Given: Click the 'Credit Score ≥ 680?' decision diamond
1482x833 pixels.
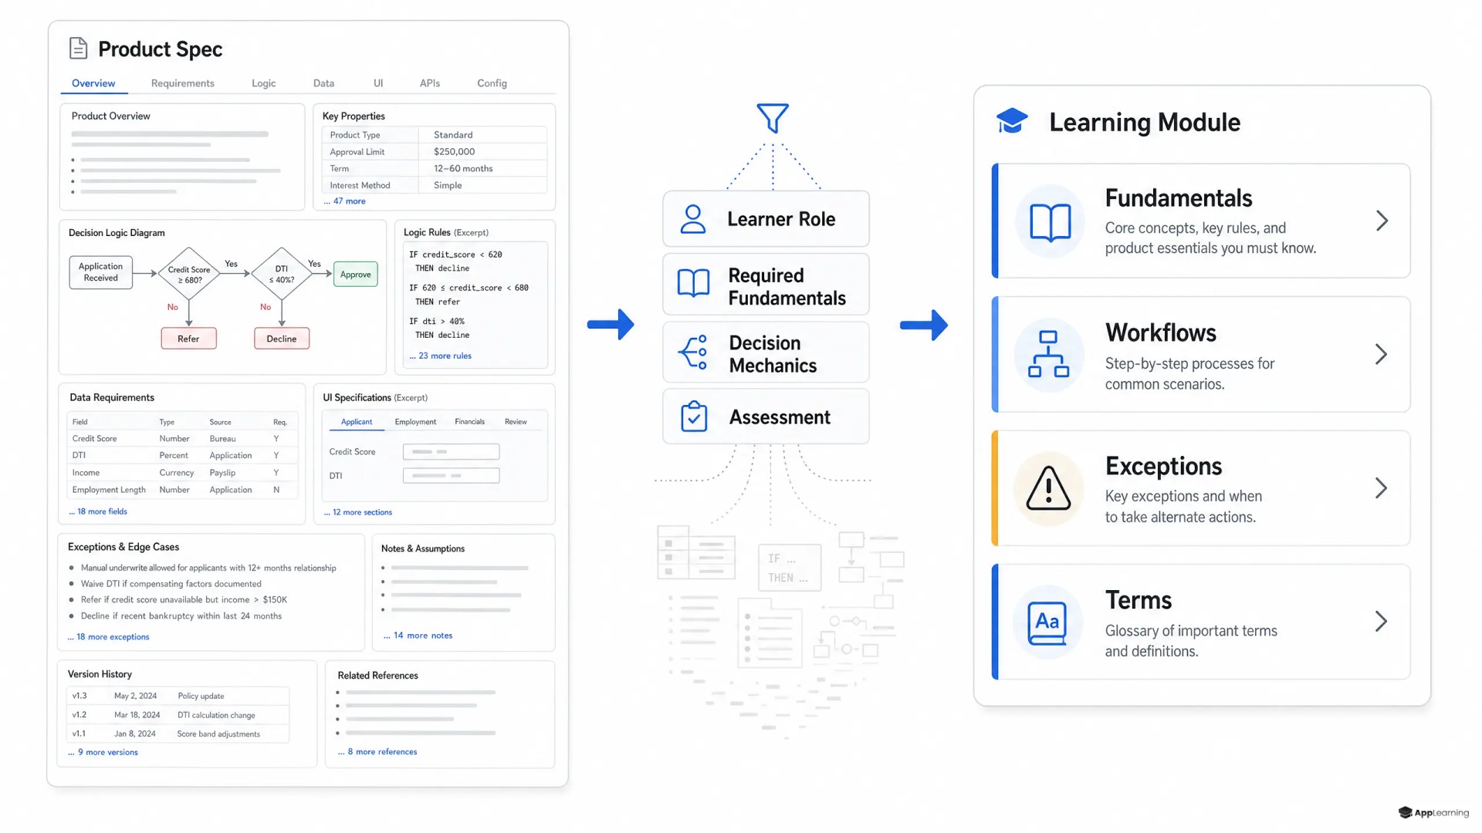Looking at the screenshot, I should coord(188,274).
